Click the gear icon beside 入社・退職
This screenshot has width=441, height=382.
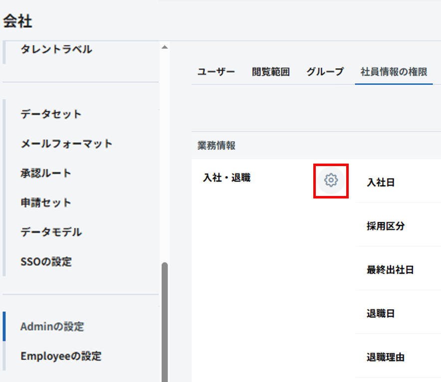click(331, 180)
